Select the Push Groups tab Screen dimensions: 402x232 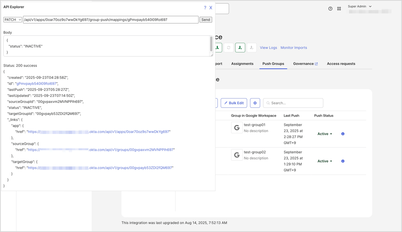pos(273,64)
